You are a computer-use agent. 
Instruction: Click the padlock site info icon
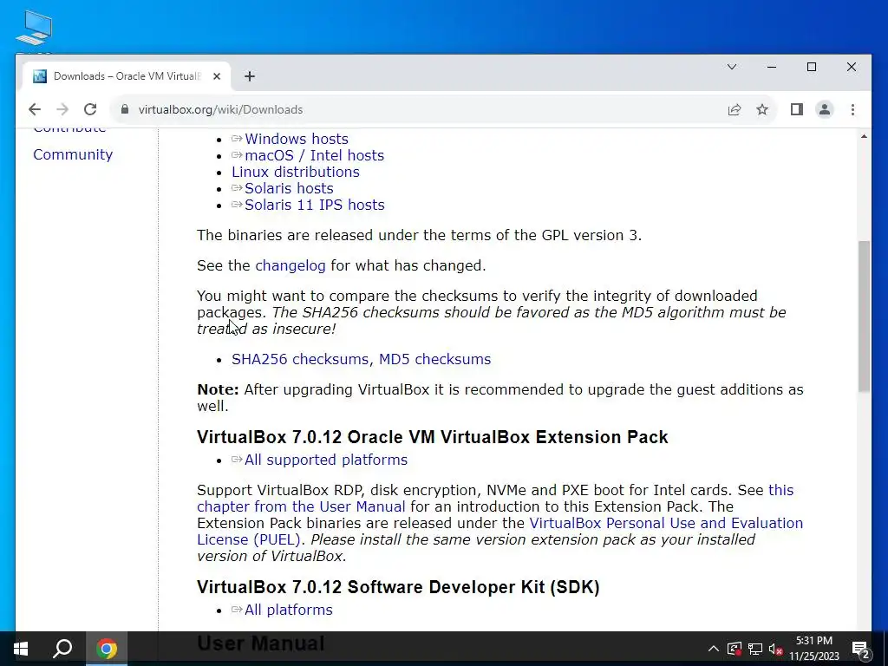(125, 109)
